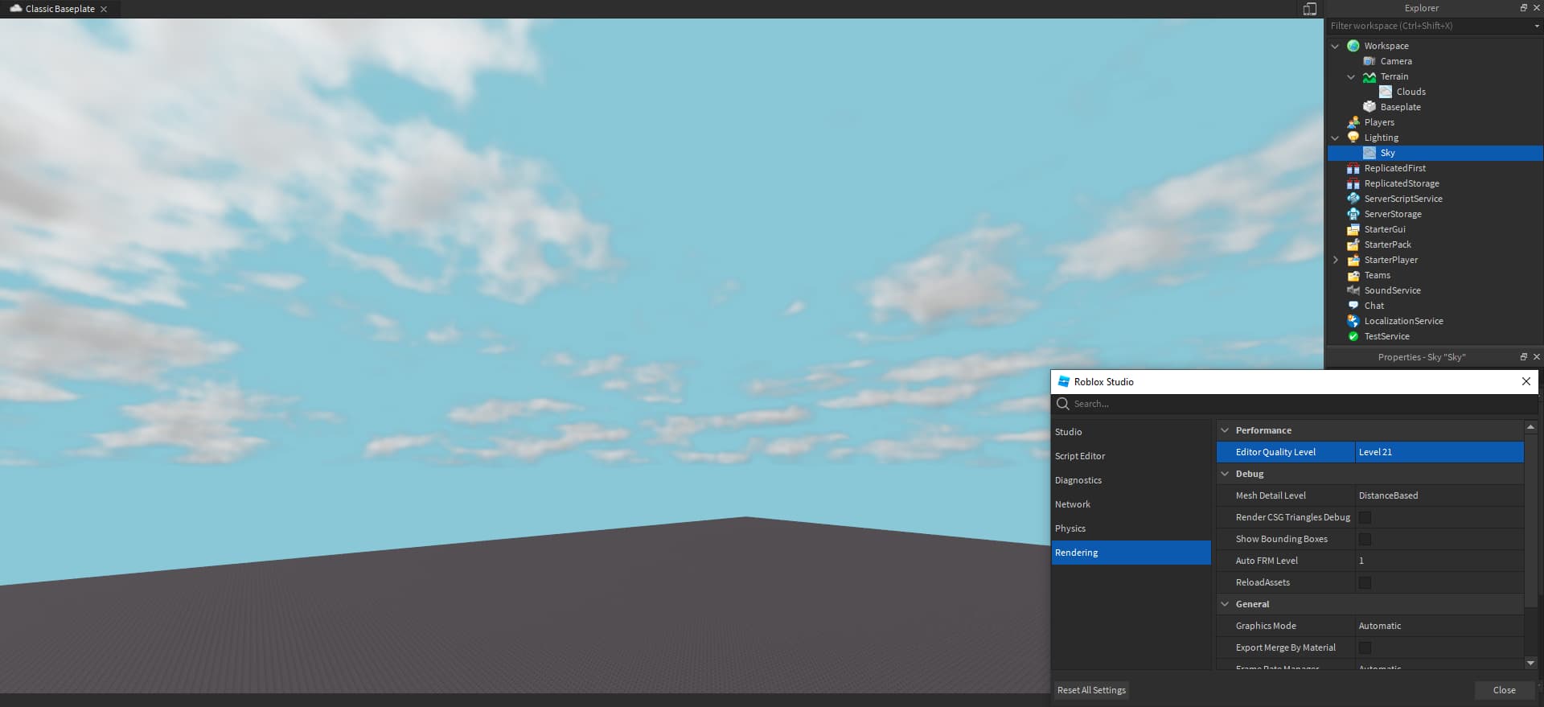1544x707 pixels.
Task: Click the Terrain icon in Explorer
Action: [x=1369, y=76]
